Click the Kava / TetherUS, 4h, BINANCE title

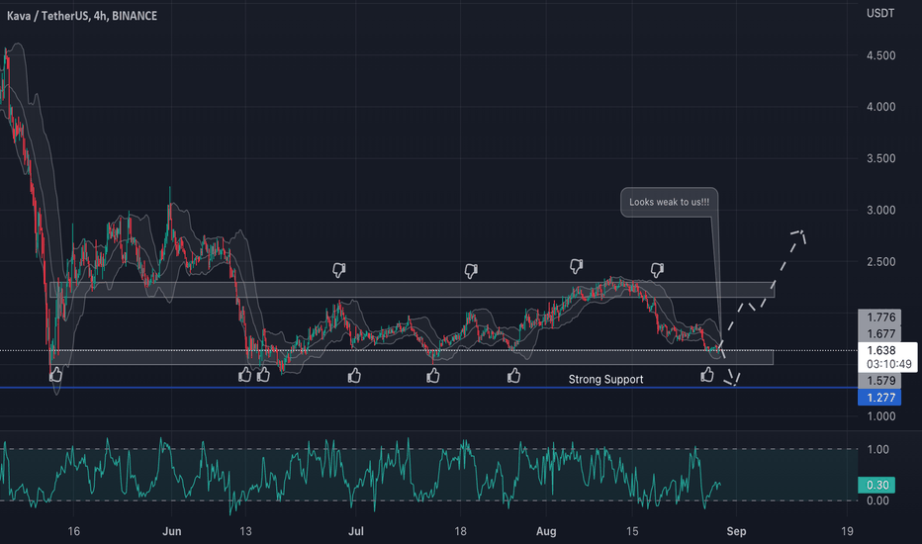(x=82, y=16)
